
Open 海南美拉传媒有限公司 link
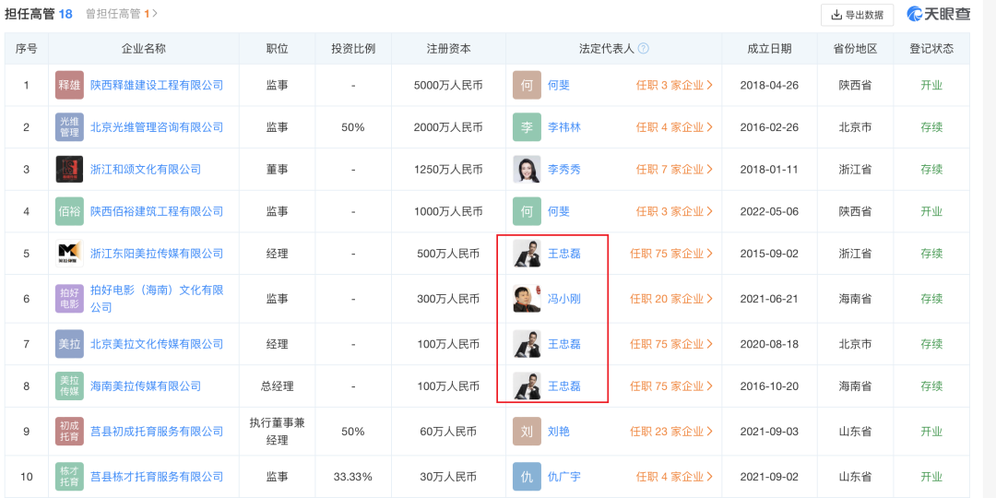coord(146,386)
